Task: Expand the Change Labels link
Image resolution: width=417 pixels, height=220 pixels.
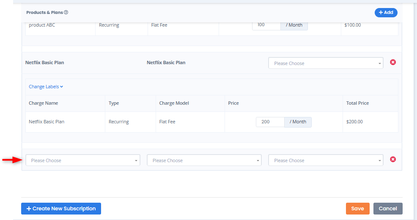Action: pyautogui.click(x=46, y=87)
